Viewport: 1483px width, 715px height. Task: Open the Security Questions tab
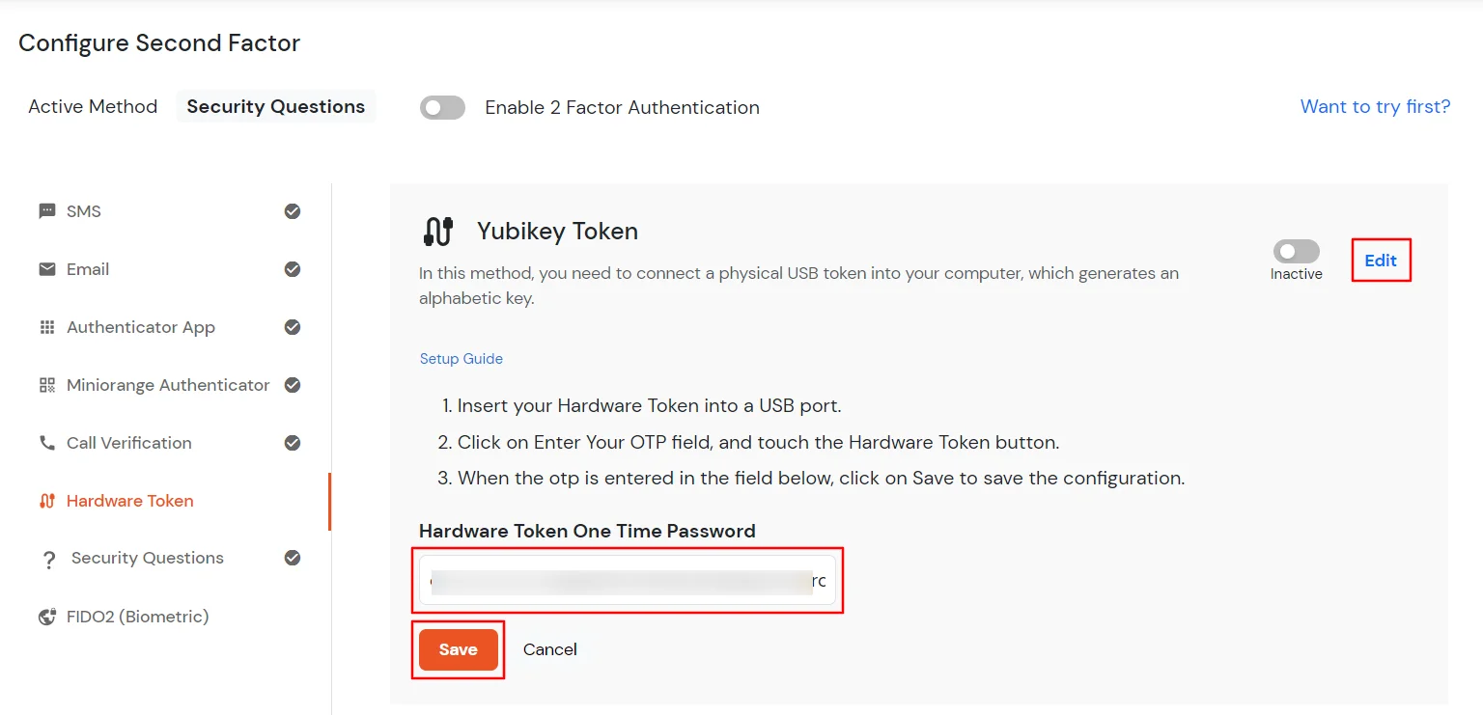coord(275,106)
